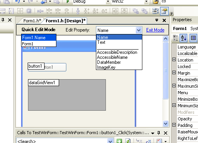This screenshot has height=143, width=198.
Task: Click green go arrow beside Search box
Action: 119,141
